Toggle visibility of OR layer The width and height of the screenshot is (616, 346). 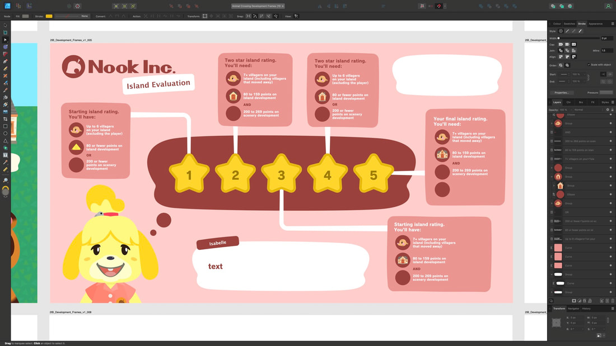[x=610, y=212]
